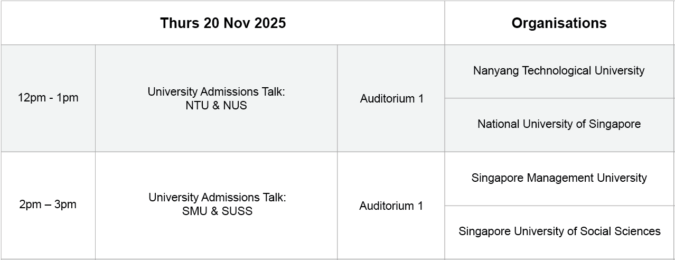The height and width of the screenshot is (260, 675).
Task: Click Auditorium 1 in the 12pm row
Action: pos(391,98)
